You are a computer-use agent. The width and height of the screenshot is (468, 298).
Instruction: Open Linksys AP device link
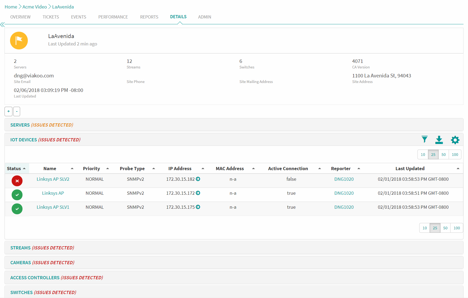coord(53,193)
